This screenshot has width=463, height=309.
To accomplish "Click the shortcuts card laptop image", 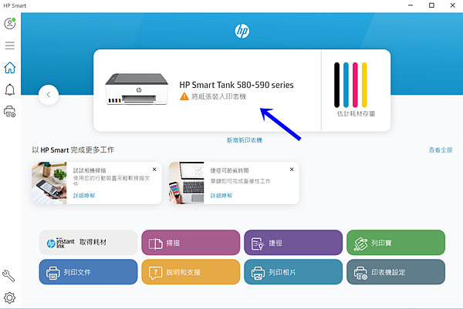I will 187,183.
